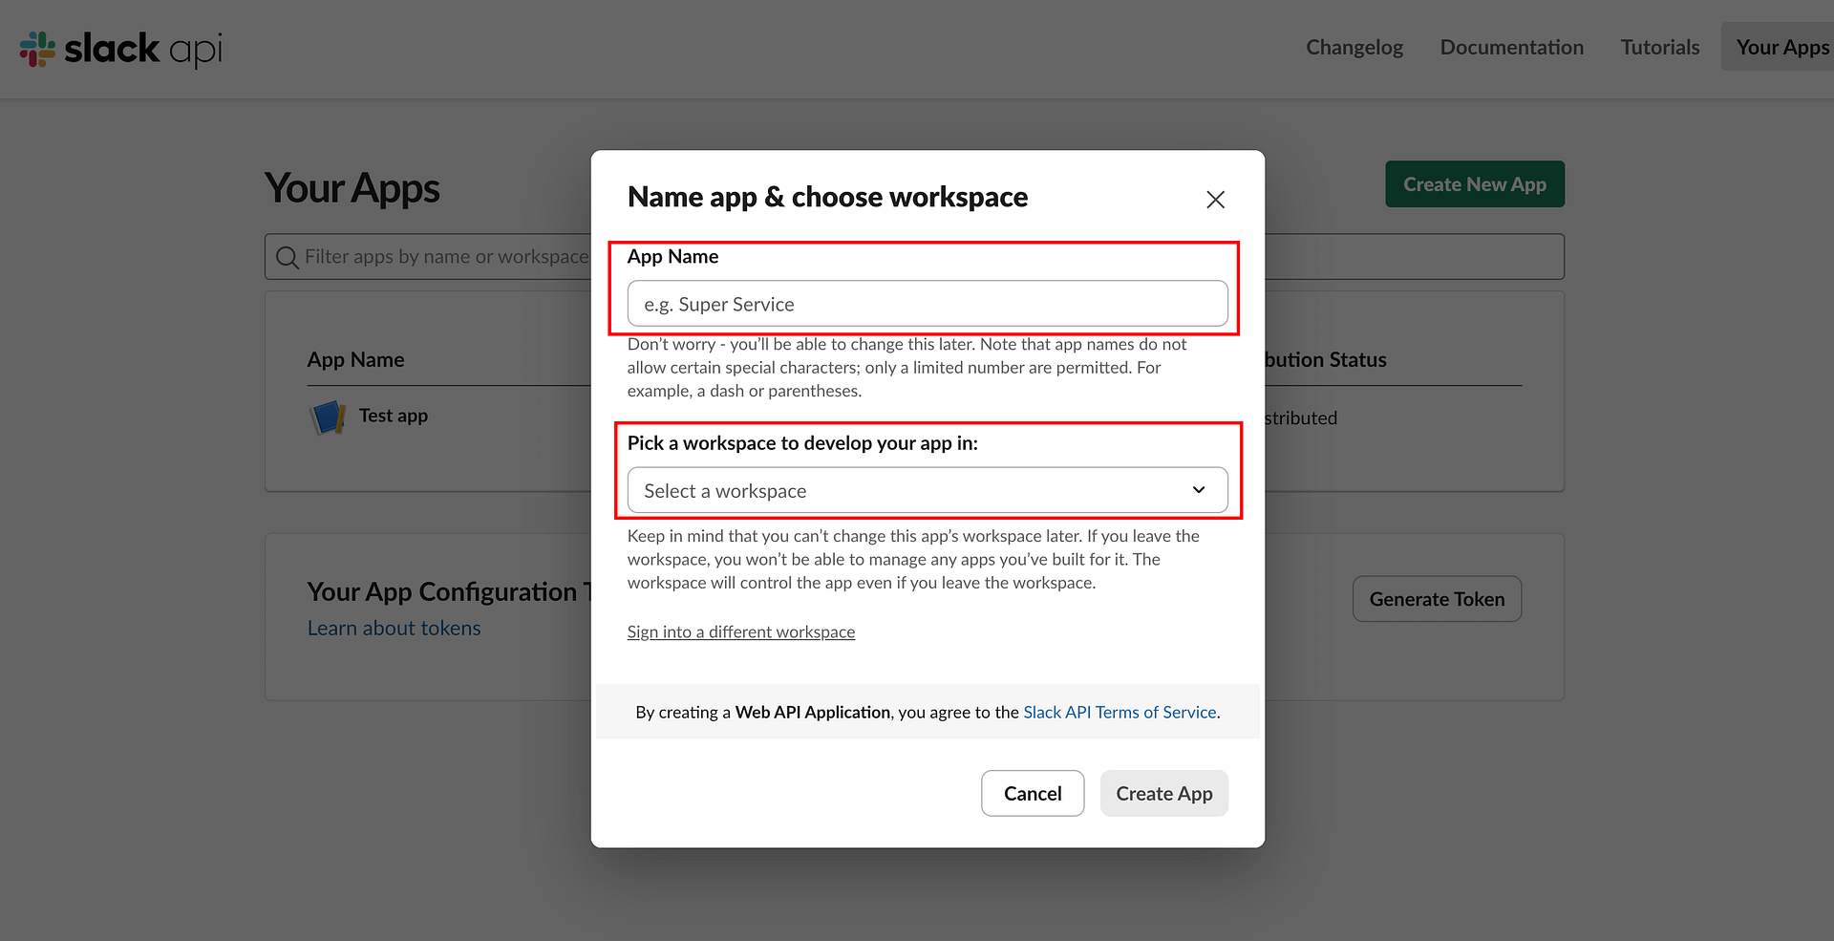Open the Documentation menu item
Screen dimensions: 1834x941
(x=1511, y=47)
